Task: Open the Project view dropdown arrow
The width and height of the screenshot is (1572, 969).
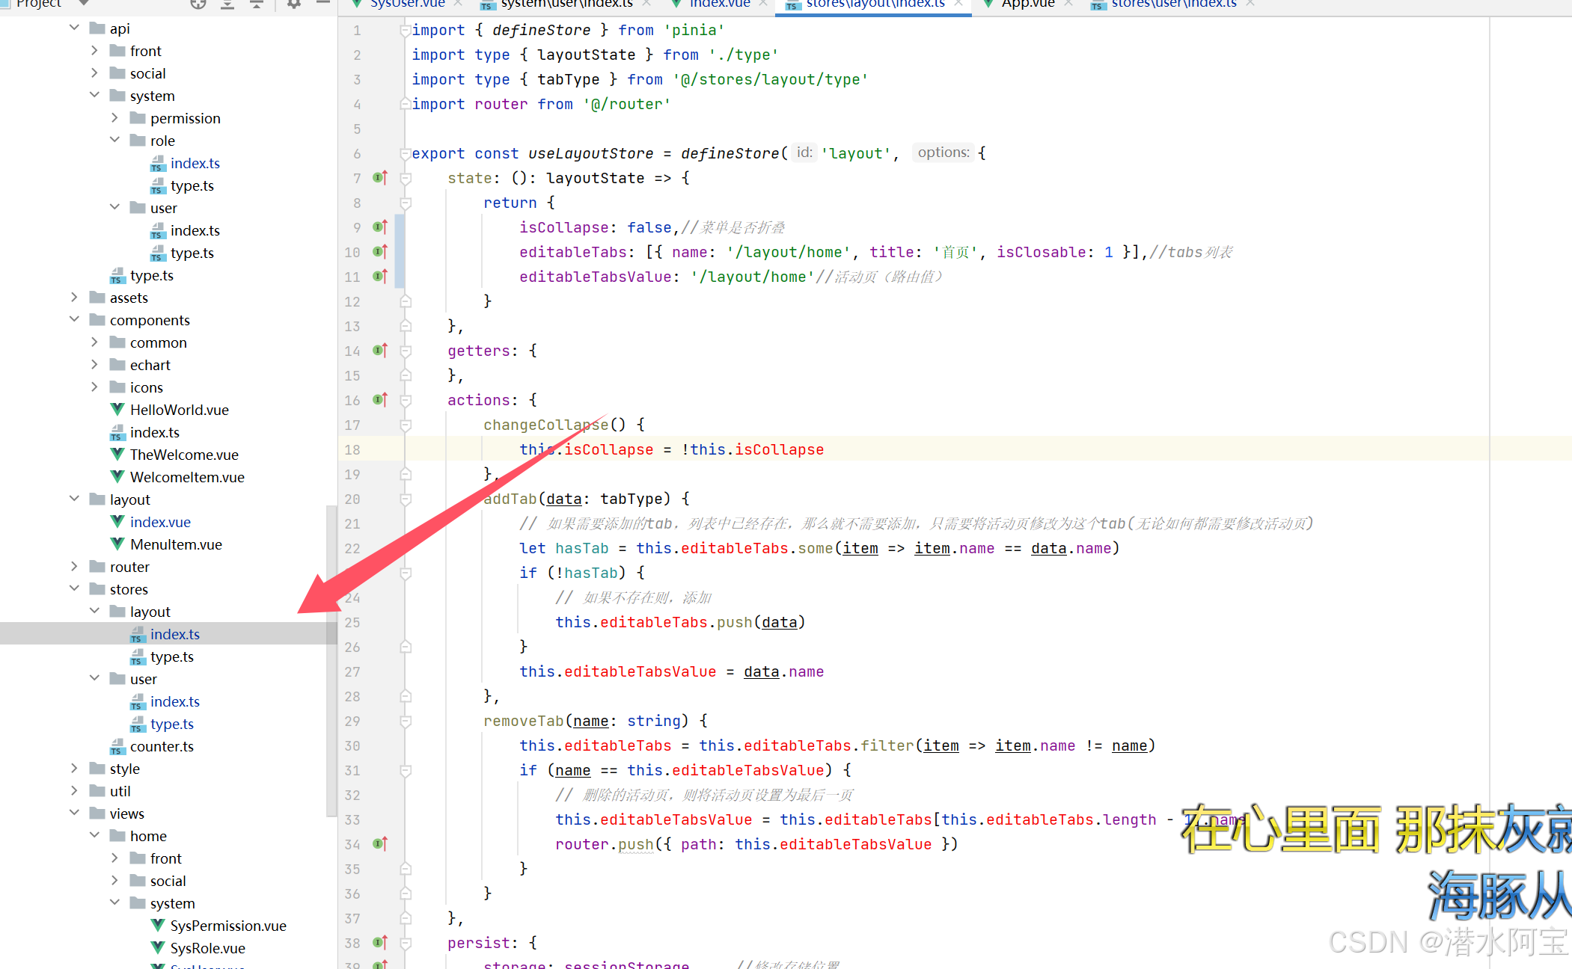Action: (84, 4)
